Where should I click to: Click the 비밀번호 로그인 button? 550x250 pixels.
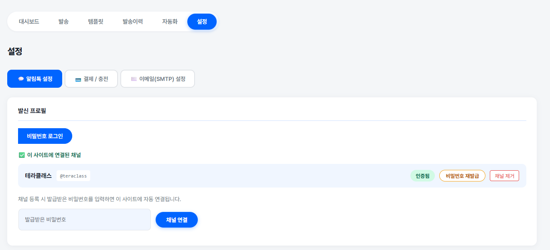45,136
